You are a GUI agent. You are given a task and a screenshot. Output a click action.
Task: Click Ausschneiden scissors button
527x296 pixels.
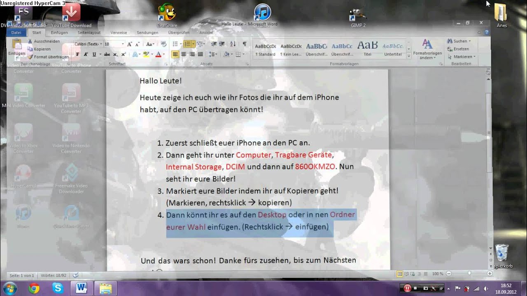tap(44, 41)
